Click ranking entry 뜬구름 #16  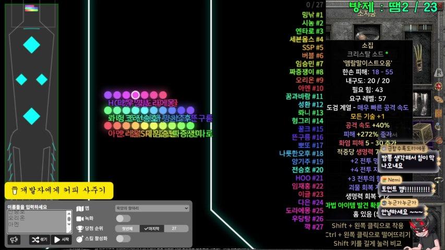point(307,137)
